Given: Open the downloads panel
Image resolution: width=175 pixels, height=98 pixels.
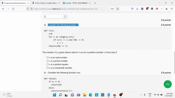Looking at the screenshot, I should [137, 9].
